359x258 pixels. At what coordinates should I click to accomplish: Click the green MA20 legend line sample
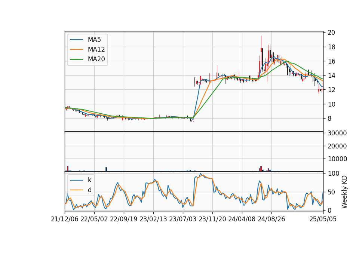tap(76, 59)
